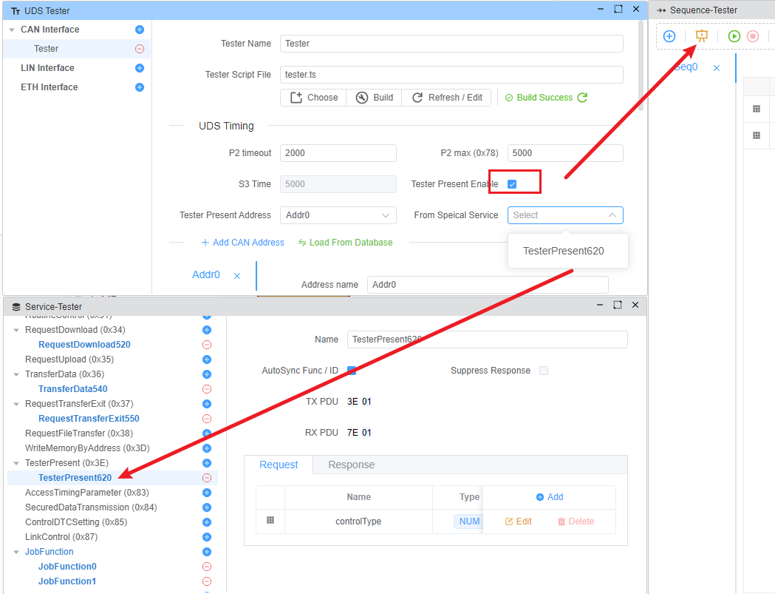Click the add icon beside LIN Interface
775x594 pixels.
pyautogui.click(x=140, y=68)
